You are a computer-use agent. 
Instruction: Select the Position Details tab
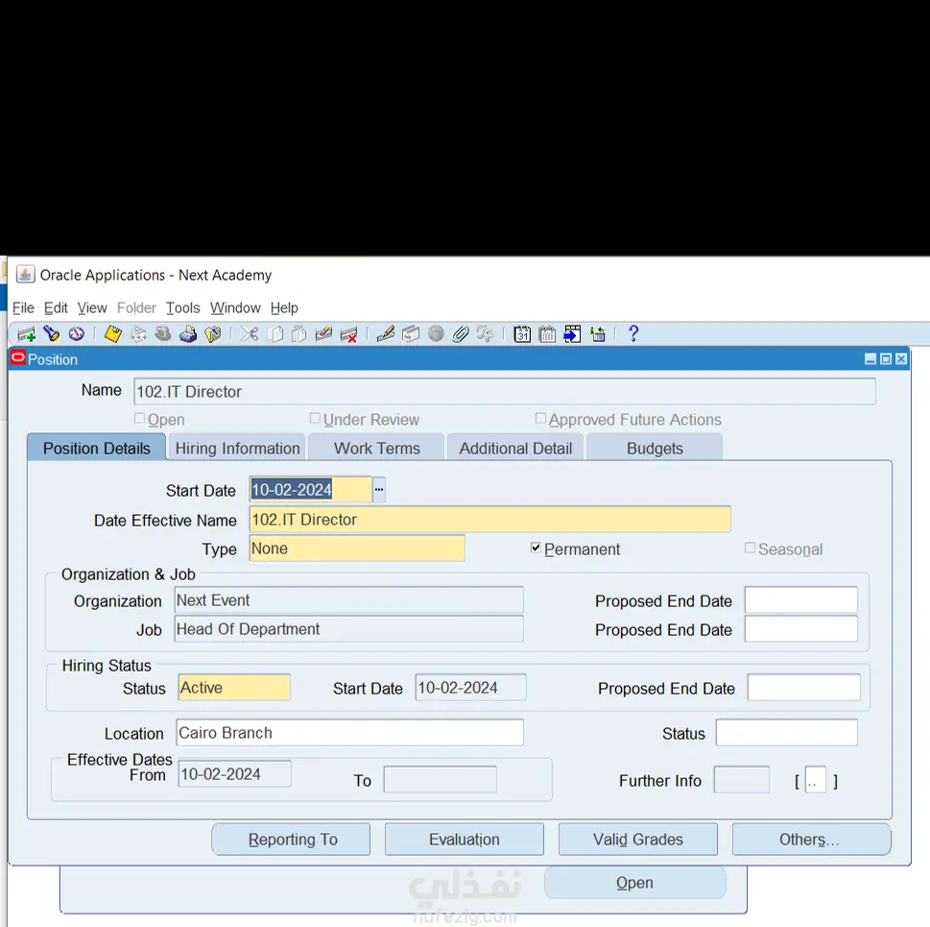click(97, 448)
